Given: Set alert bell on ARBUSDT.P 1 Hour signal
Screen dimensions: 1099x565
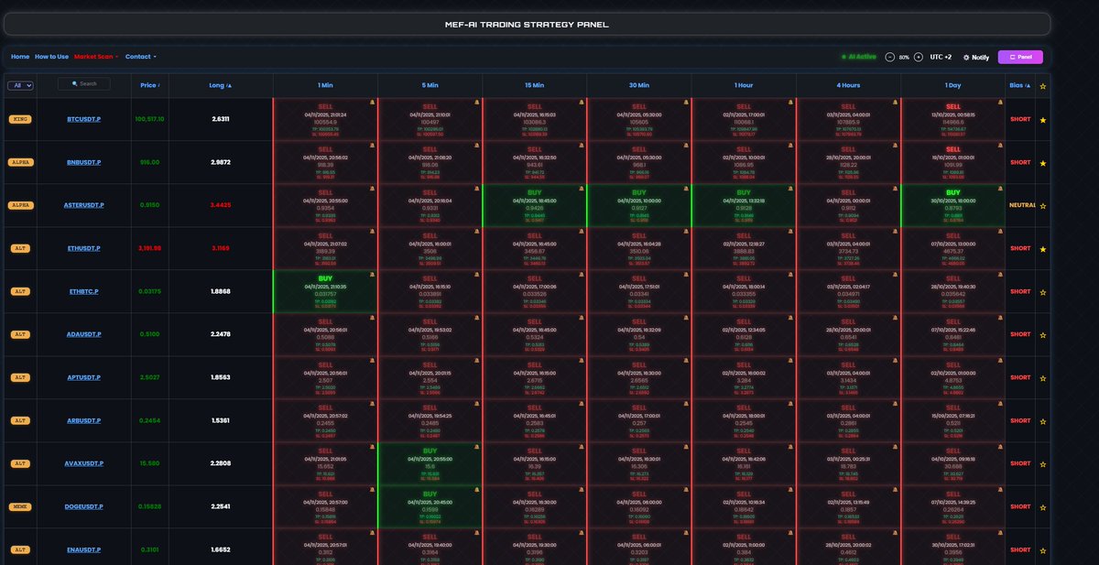Looking at the screenshot, I should [x=790, y=404].
